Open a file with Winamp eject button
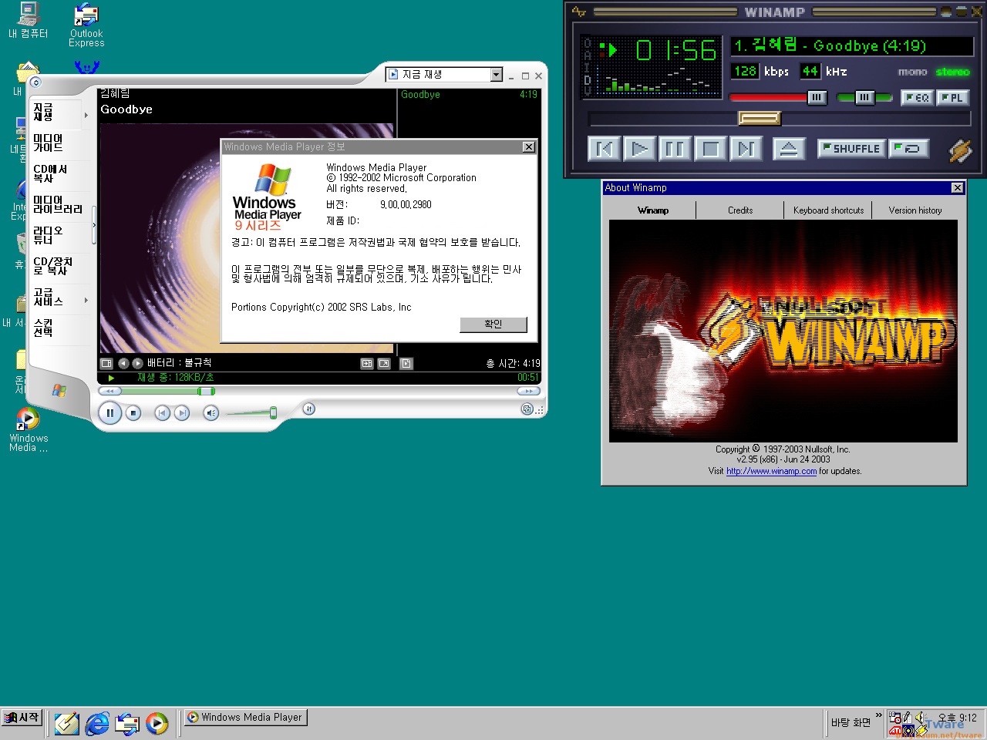Screen dimensions: 987x740 tap(788, 149)
